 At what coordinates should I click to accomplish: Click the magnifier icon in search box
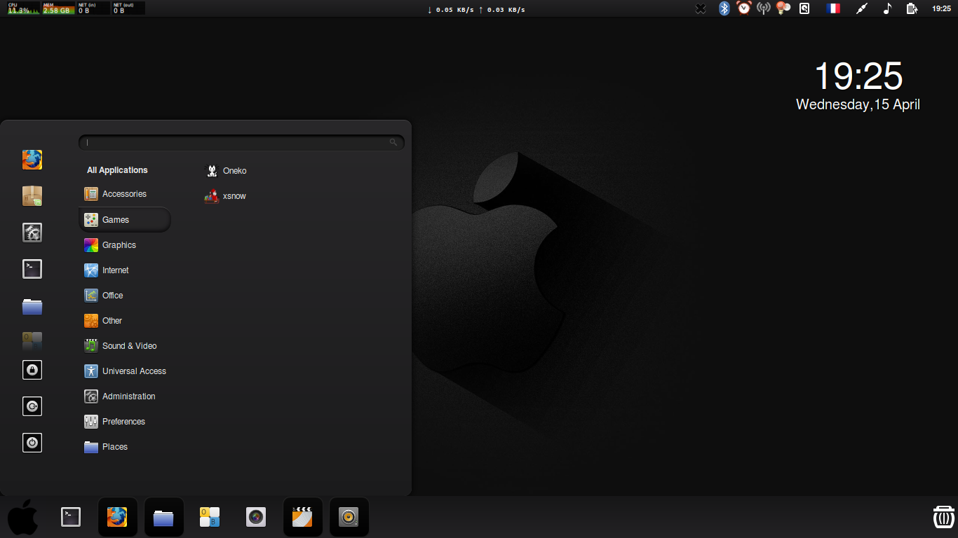pyautogui.click(x=393, y=142)
